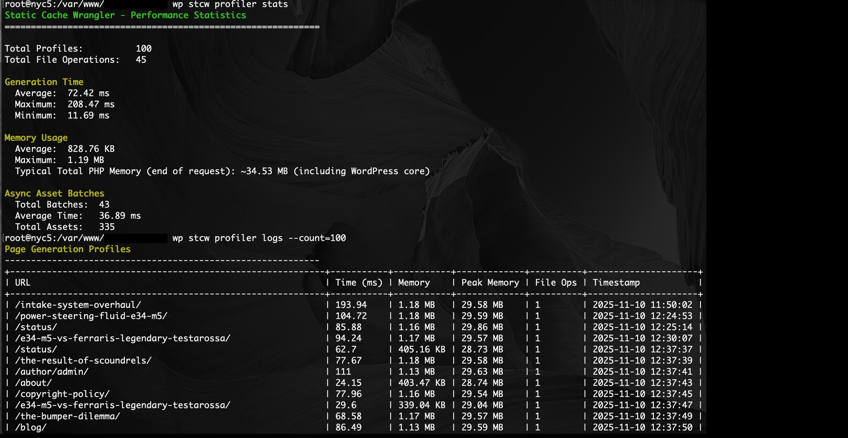This screenshot has width=848, height=438.
Task: Click the 'Page Generation Profiles' heading
Action: (x=67, y=249)
